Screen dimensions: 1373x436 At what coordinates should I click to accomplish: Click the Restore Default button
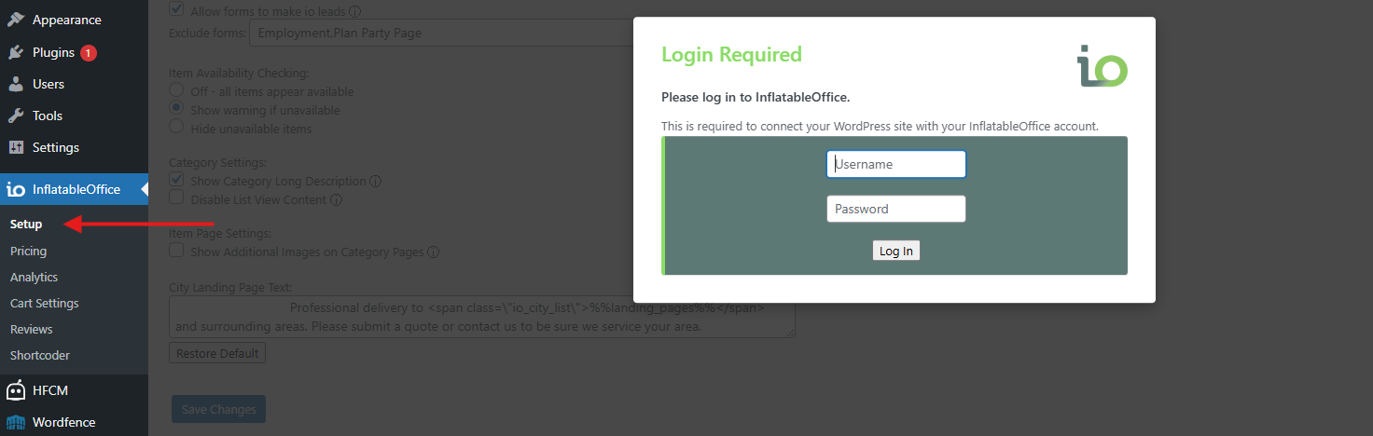click(218, 353)
